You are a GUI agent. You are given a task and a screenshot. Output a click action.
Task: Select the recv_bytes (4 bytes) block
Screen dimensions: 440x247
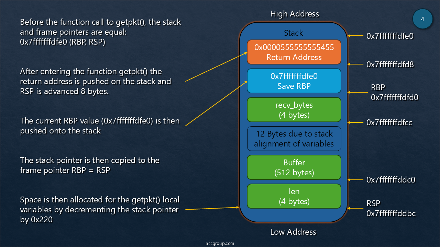(294, 110)
